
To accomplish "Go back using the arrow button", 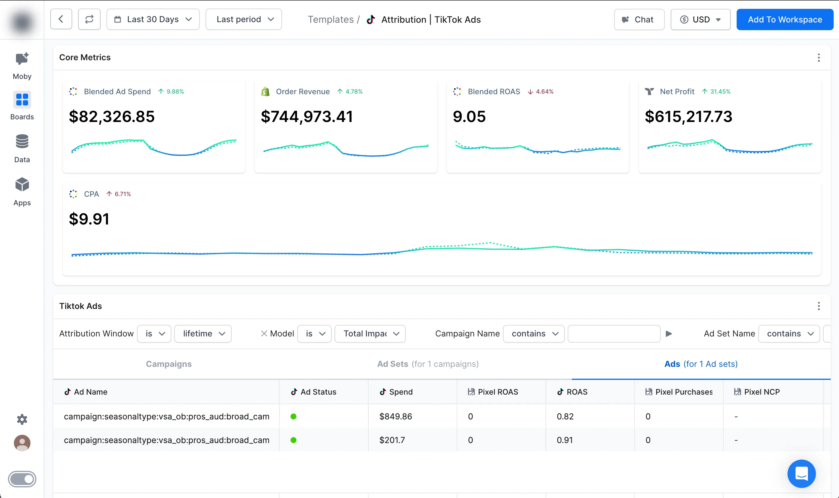I will tap(61, 19).
